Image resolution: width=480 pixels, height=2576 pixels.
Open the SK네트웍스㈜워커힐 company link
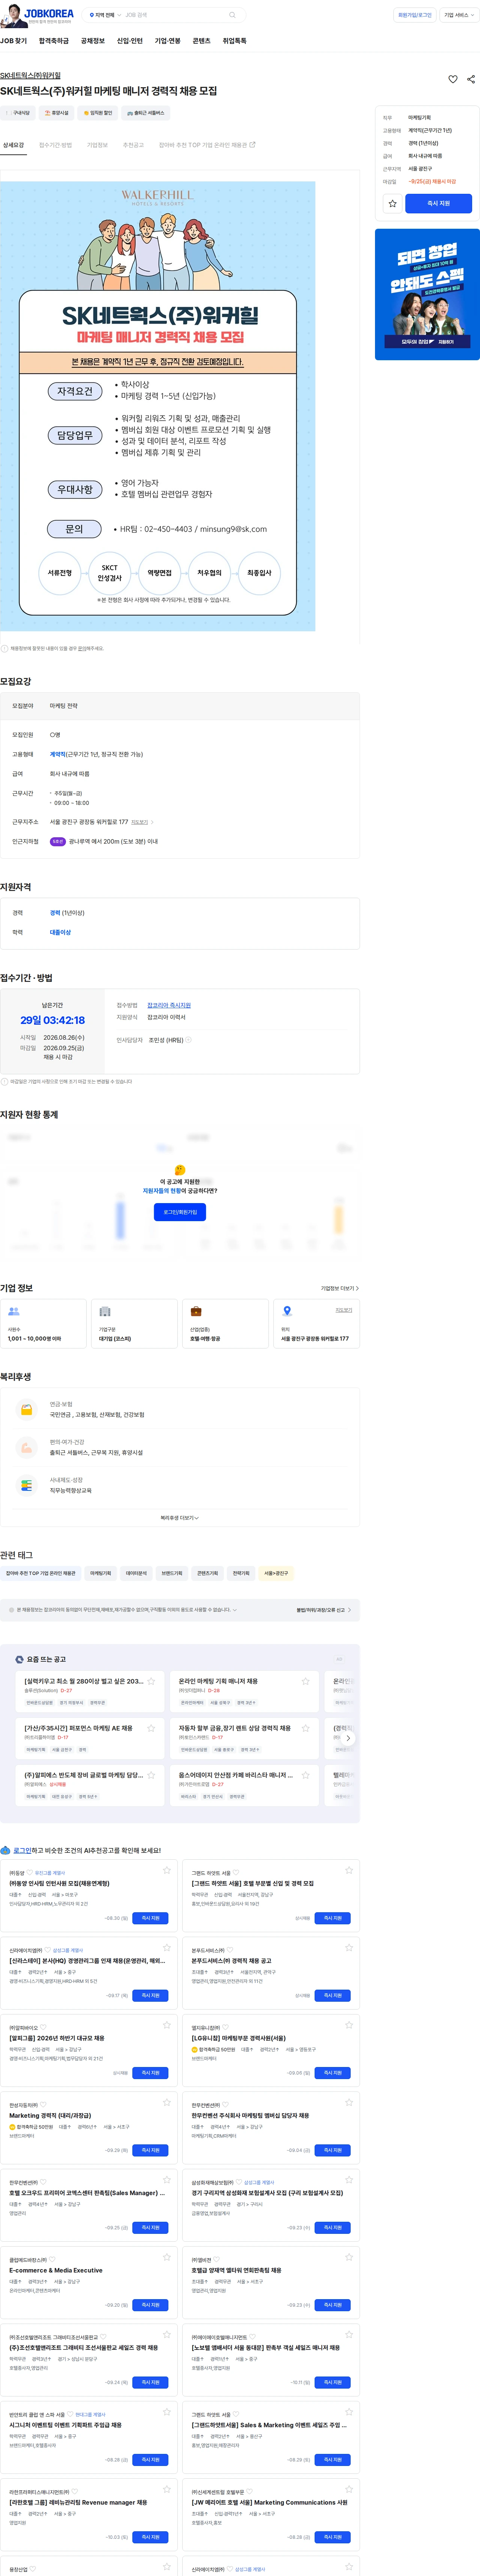pyautogui.click(x=30, y=75)
